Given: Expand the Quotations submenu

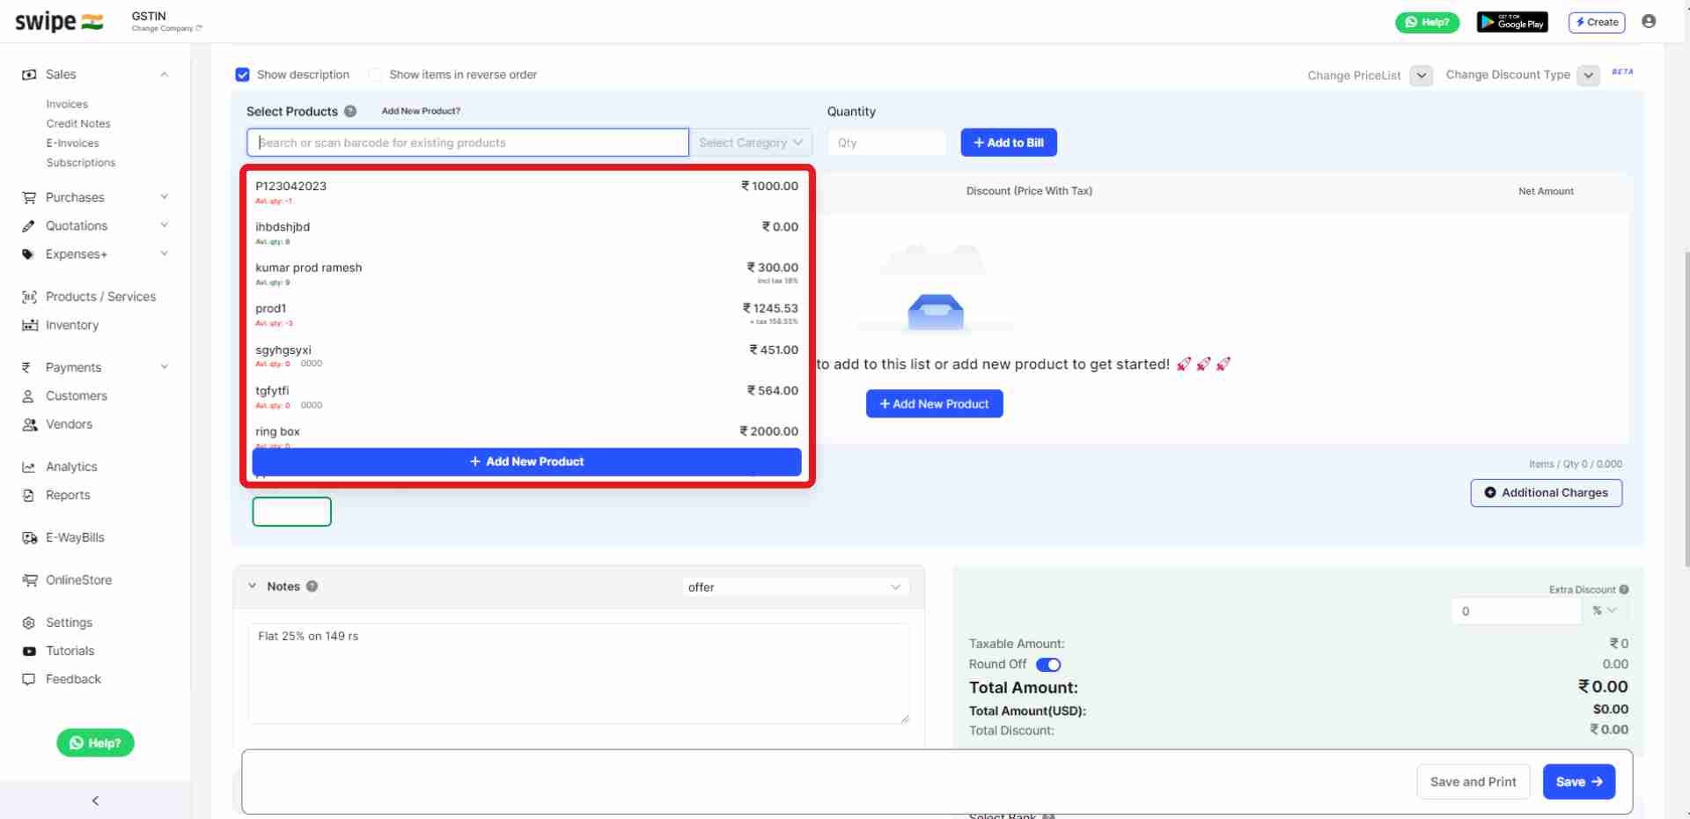Looking at the screenshot, I should (x=165, y=225).
